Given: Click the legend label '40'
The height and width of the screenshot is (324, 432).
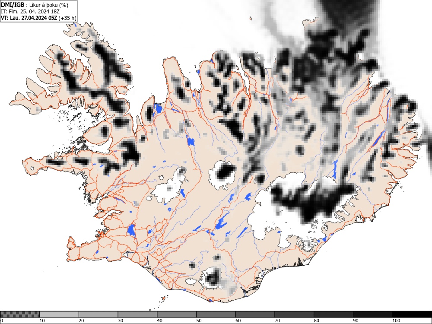Looking at the screenshot, I should click(x=159, y=321).
